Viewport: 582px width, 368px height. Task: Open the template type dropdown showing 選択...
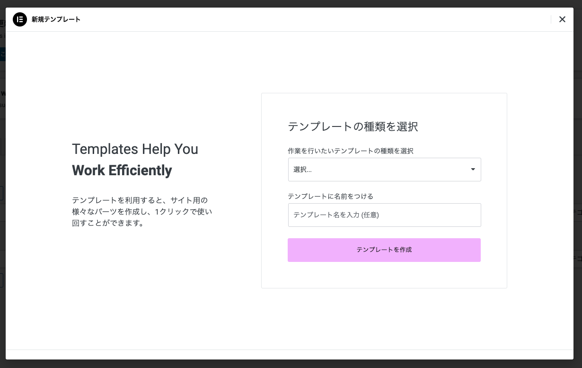(x=384, y=169)
